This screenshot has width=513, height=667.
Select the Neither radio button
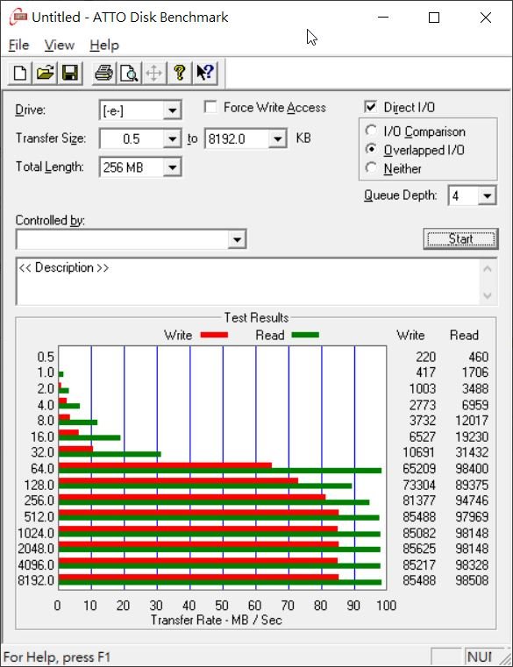[371, 168]
